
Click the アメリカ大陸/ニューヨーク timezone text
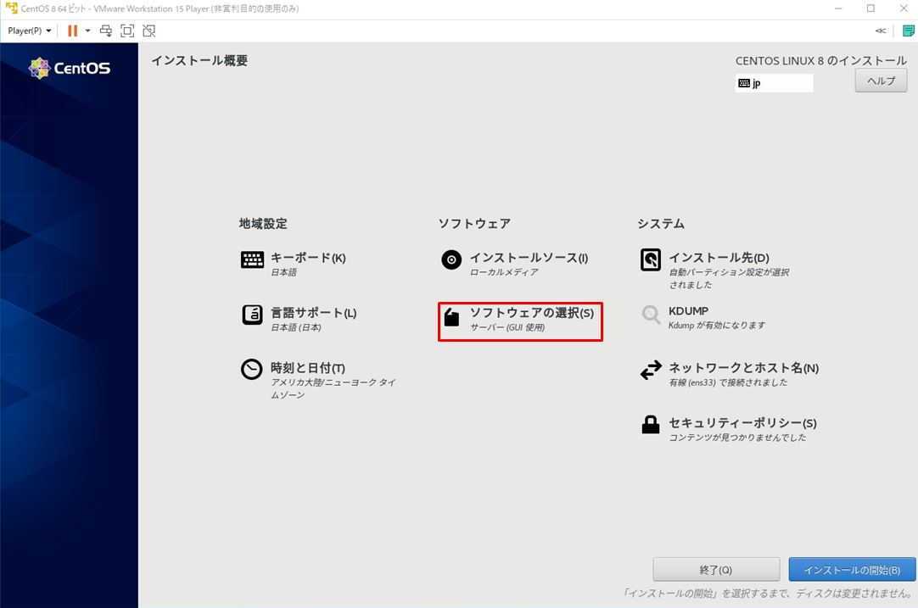(333, 388)
